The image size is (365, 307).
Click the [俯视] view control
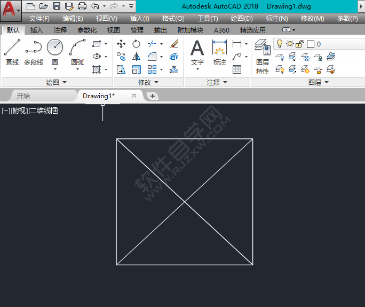click(x=20, y=111)
